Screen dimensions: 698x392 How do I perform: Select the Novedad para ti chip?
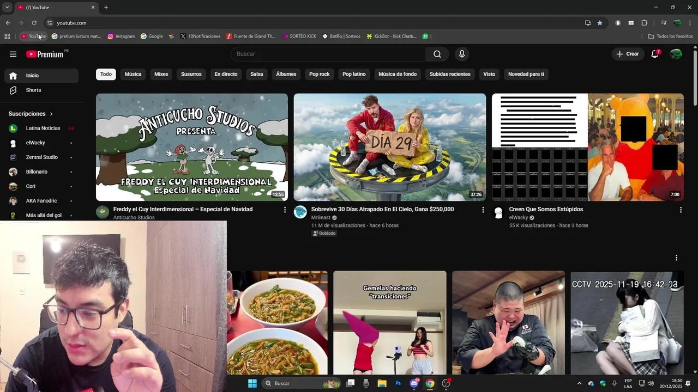click(x=526, y=74)
